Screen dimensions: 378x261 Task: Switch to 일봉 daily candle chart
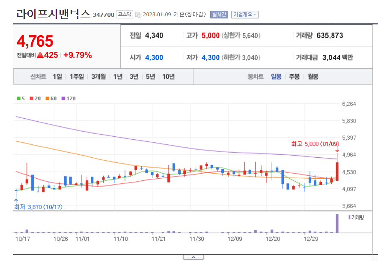276,77
